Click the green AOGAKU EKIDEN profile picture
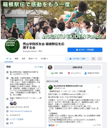This screenshot has width=107, height=128. click(12, 45)
